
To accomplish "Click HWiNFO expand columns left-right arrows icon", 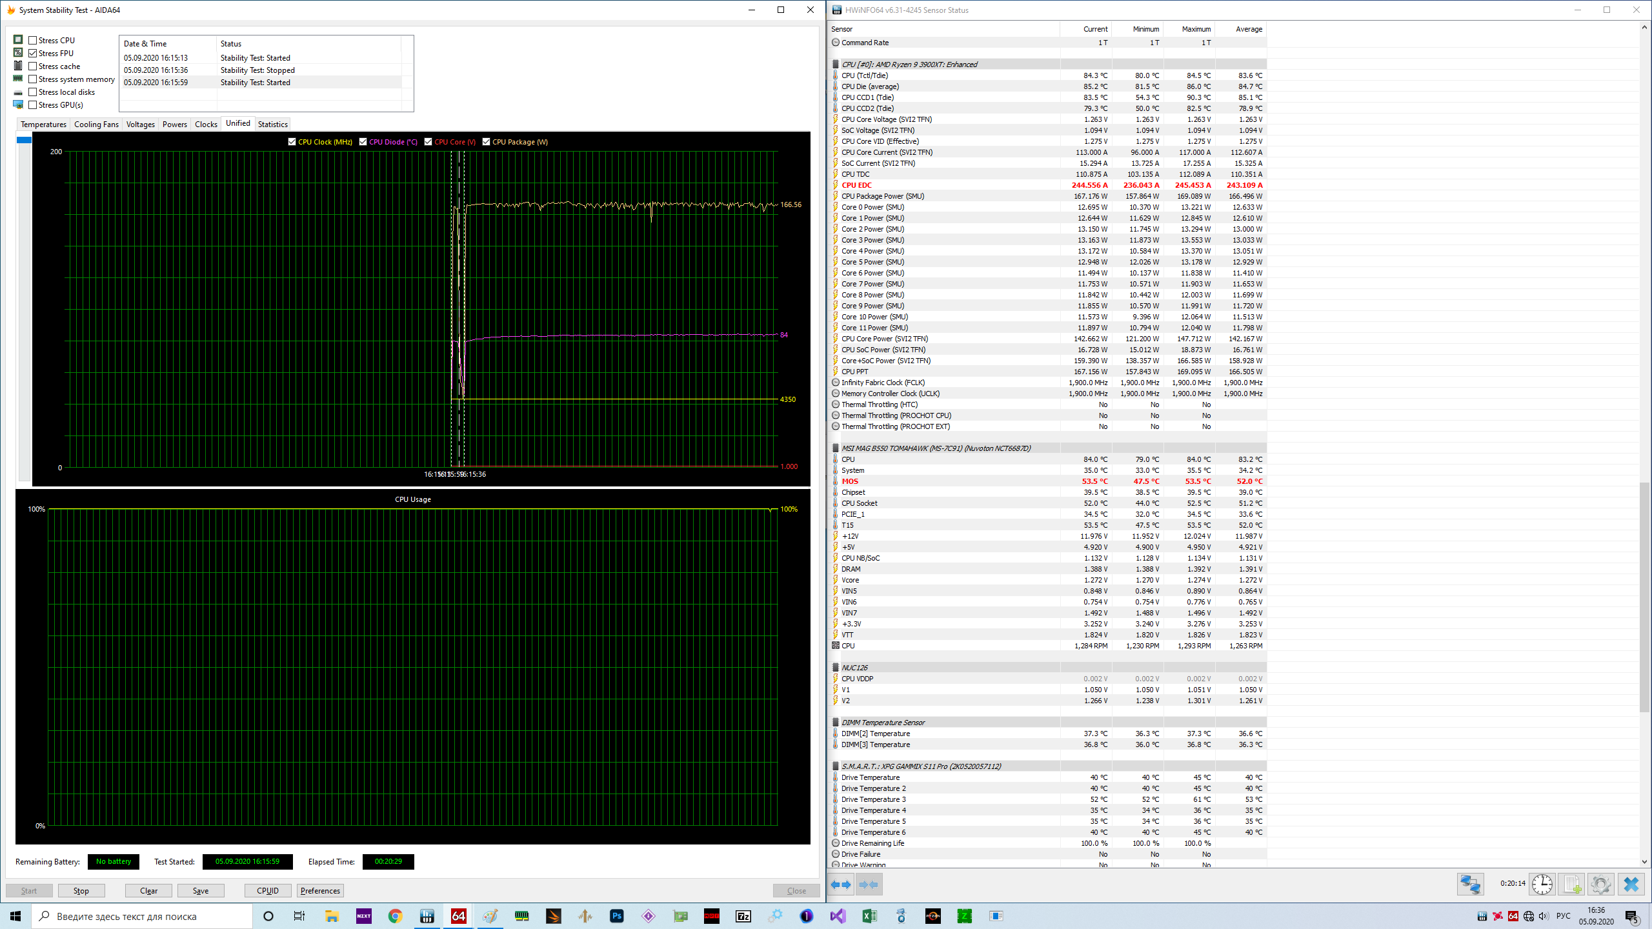I will [x=841, y=884].
